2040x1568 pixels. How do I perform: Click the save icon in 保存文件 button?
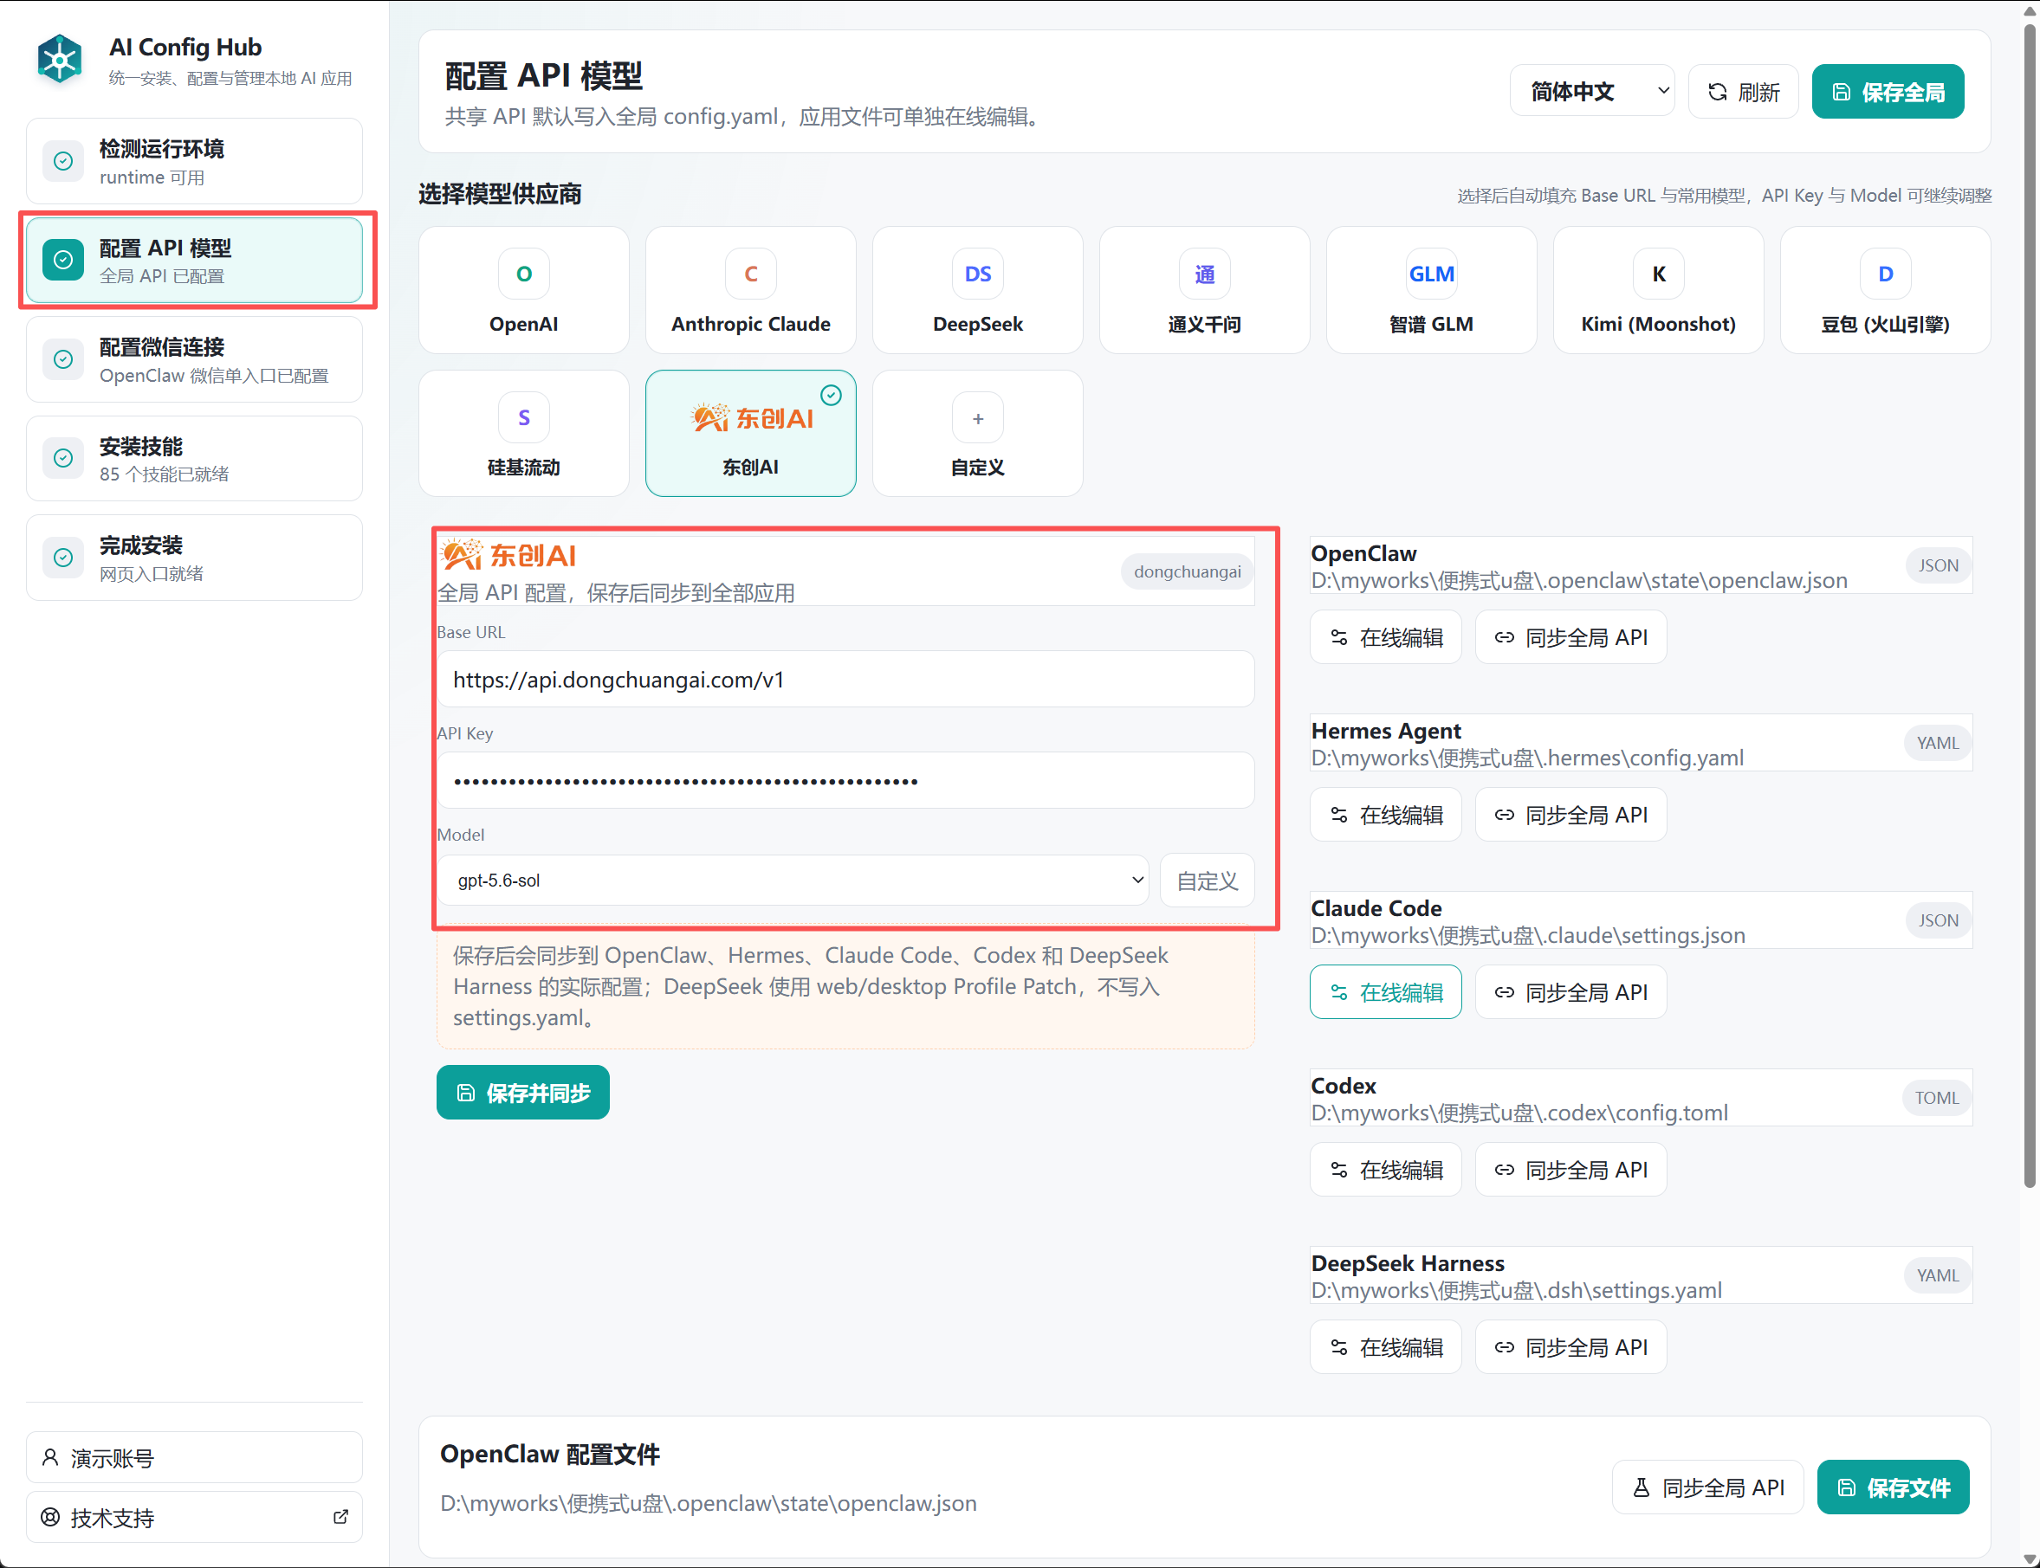coord(1846,1487)
